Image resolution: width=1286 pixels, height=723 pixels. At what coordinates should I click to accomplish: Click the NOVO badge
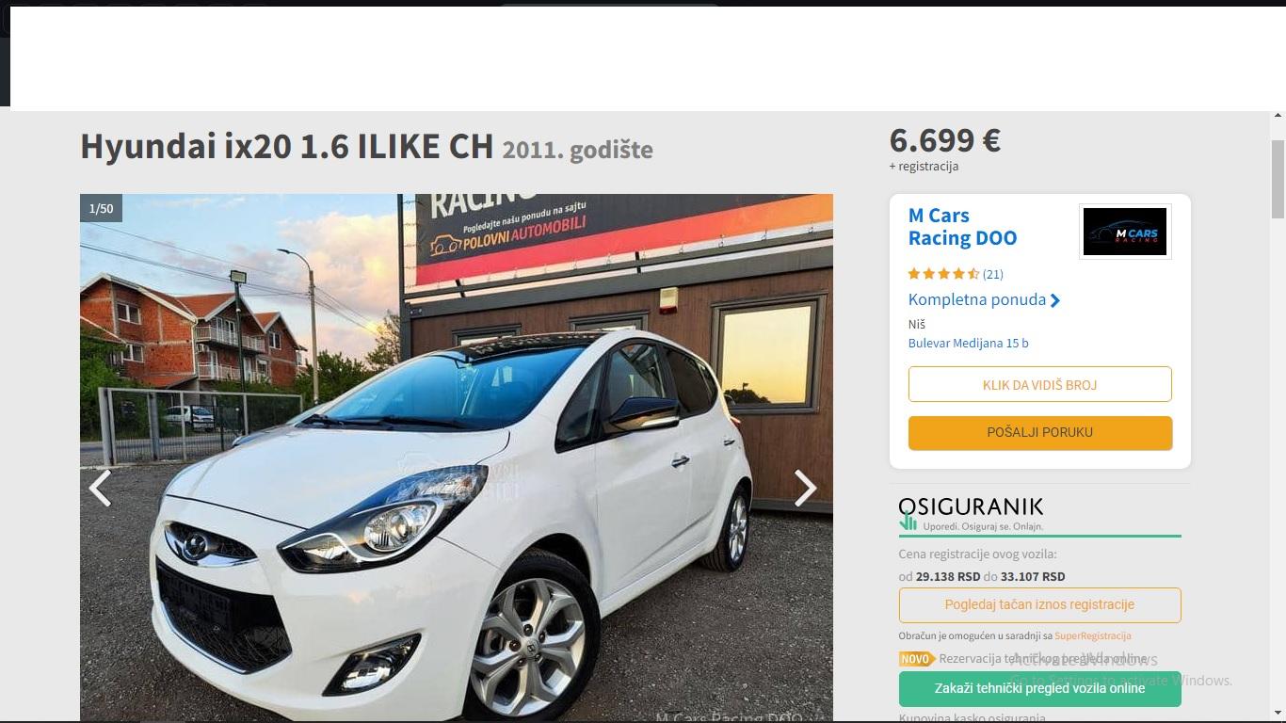coord(917,659)
